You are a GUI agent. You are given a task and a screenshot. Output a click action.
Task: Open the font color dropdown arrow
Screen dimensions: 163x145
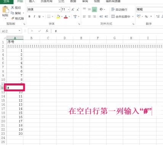tap(69, 17)
